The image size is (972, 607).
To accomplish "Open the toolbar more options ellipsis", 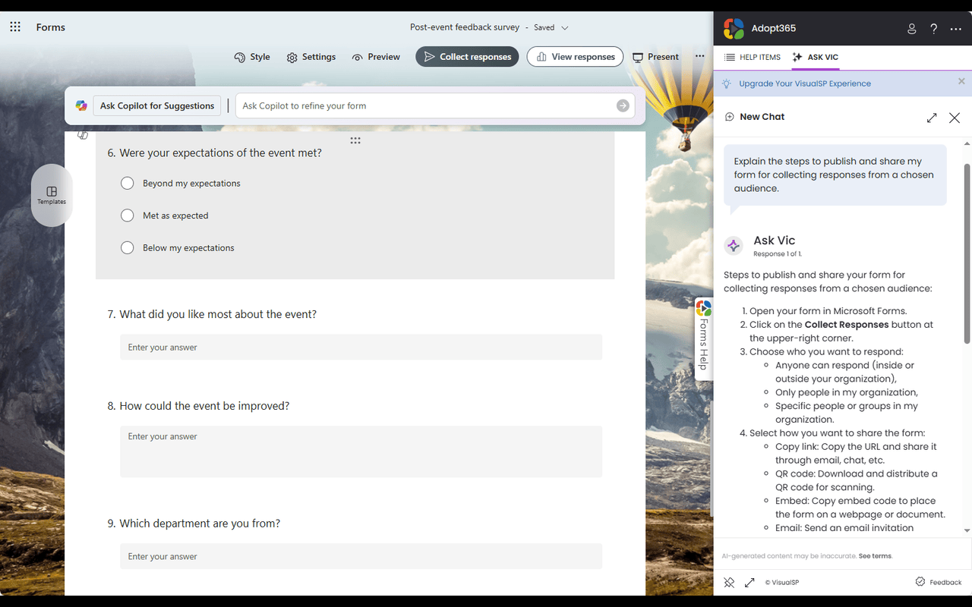I will pos(699,56).
